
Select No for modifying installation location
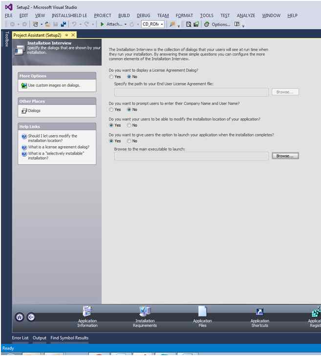129,126
